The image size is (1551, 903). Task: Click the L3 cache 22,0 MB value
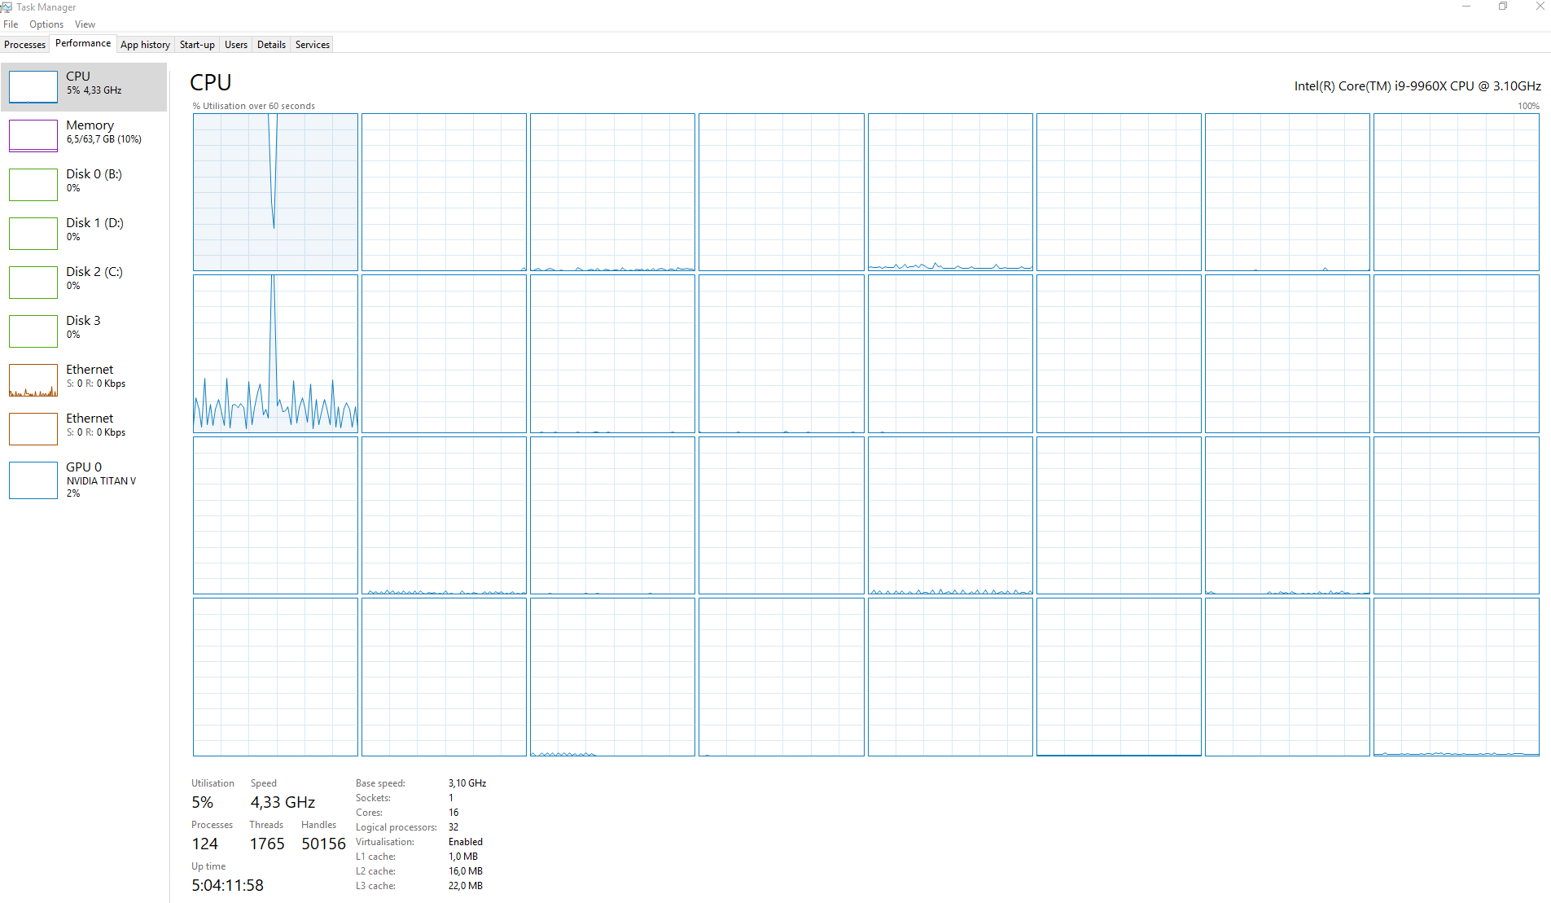466,886
